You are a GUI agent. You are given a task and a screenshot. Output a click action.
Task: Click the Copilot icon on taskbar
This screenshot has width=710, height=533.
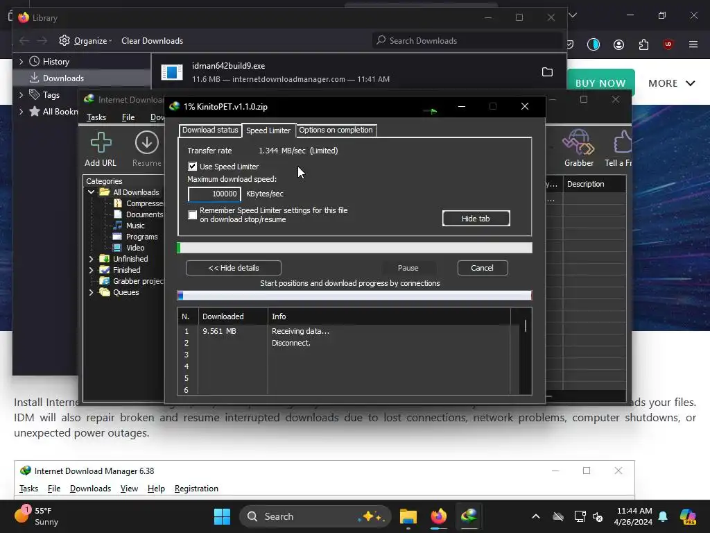[687, 516]
